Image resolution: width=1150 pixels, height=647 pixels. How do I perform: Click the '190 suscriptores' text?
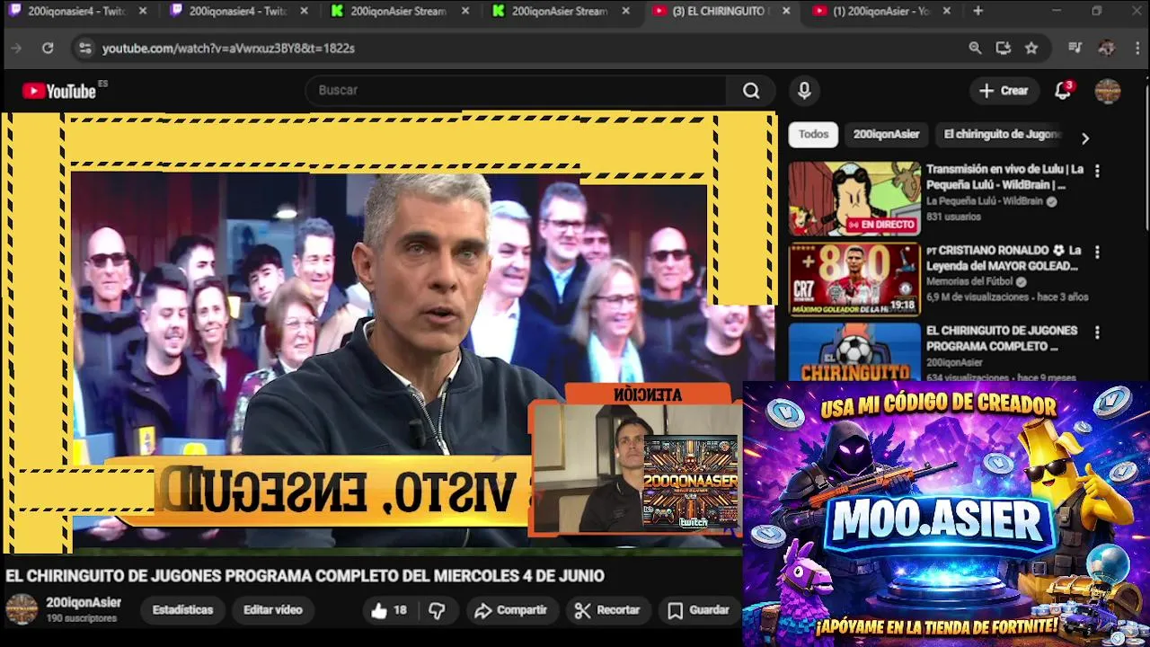(x=81, y=619)
